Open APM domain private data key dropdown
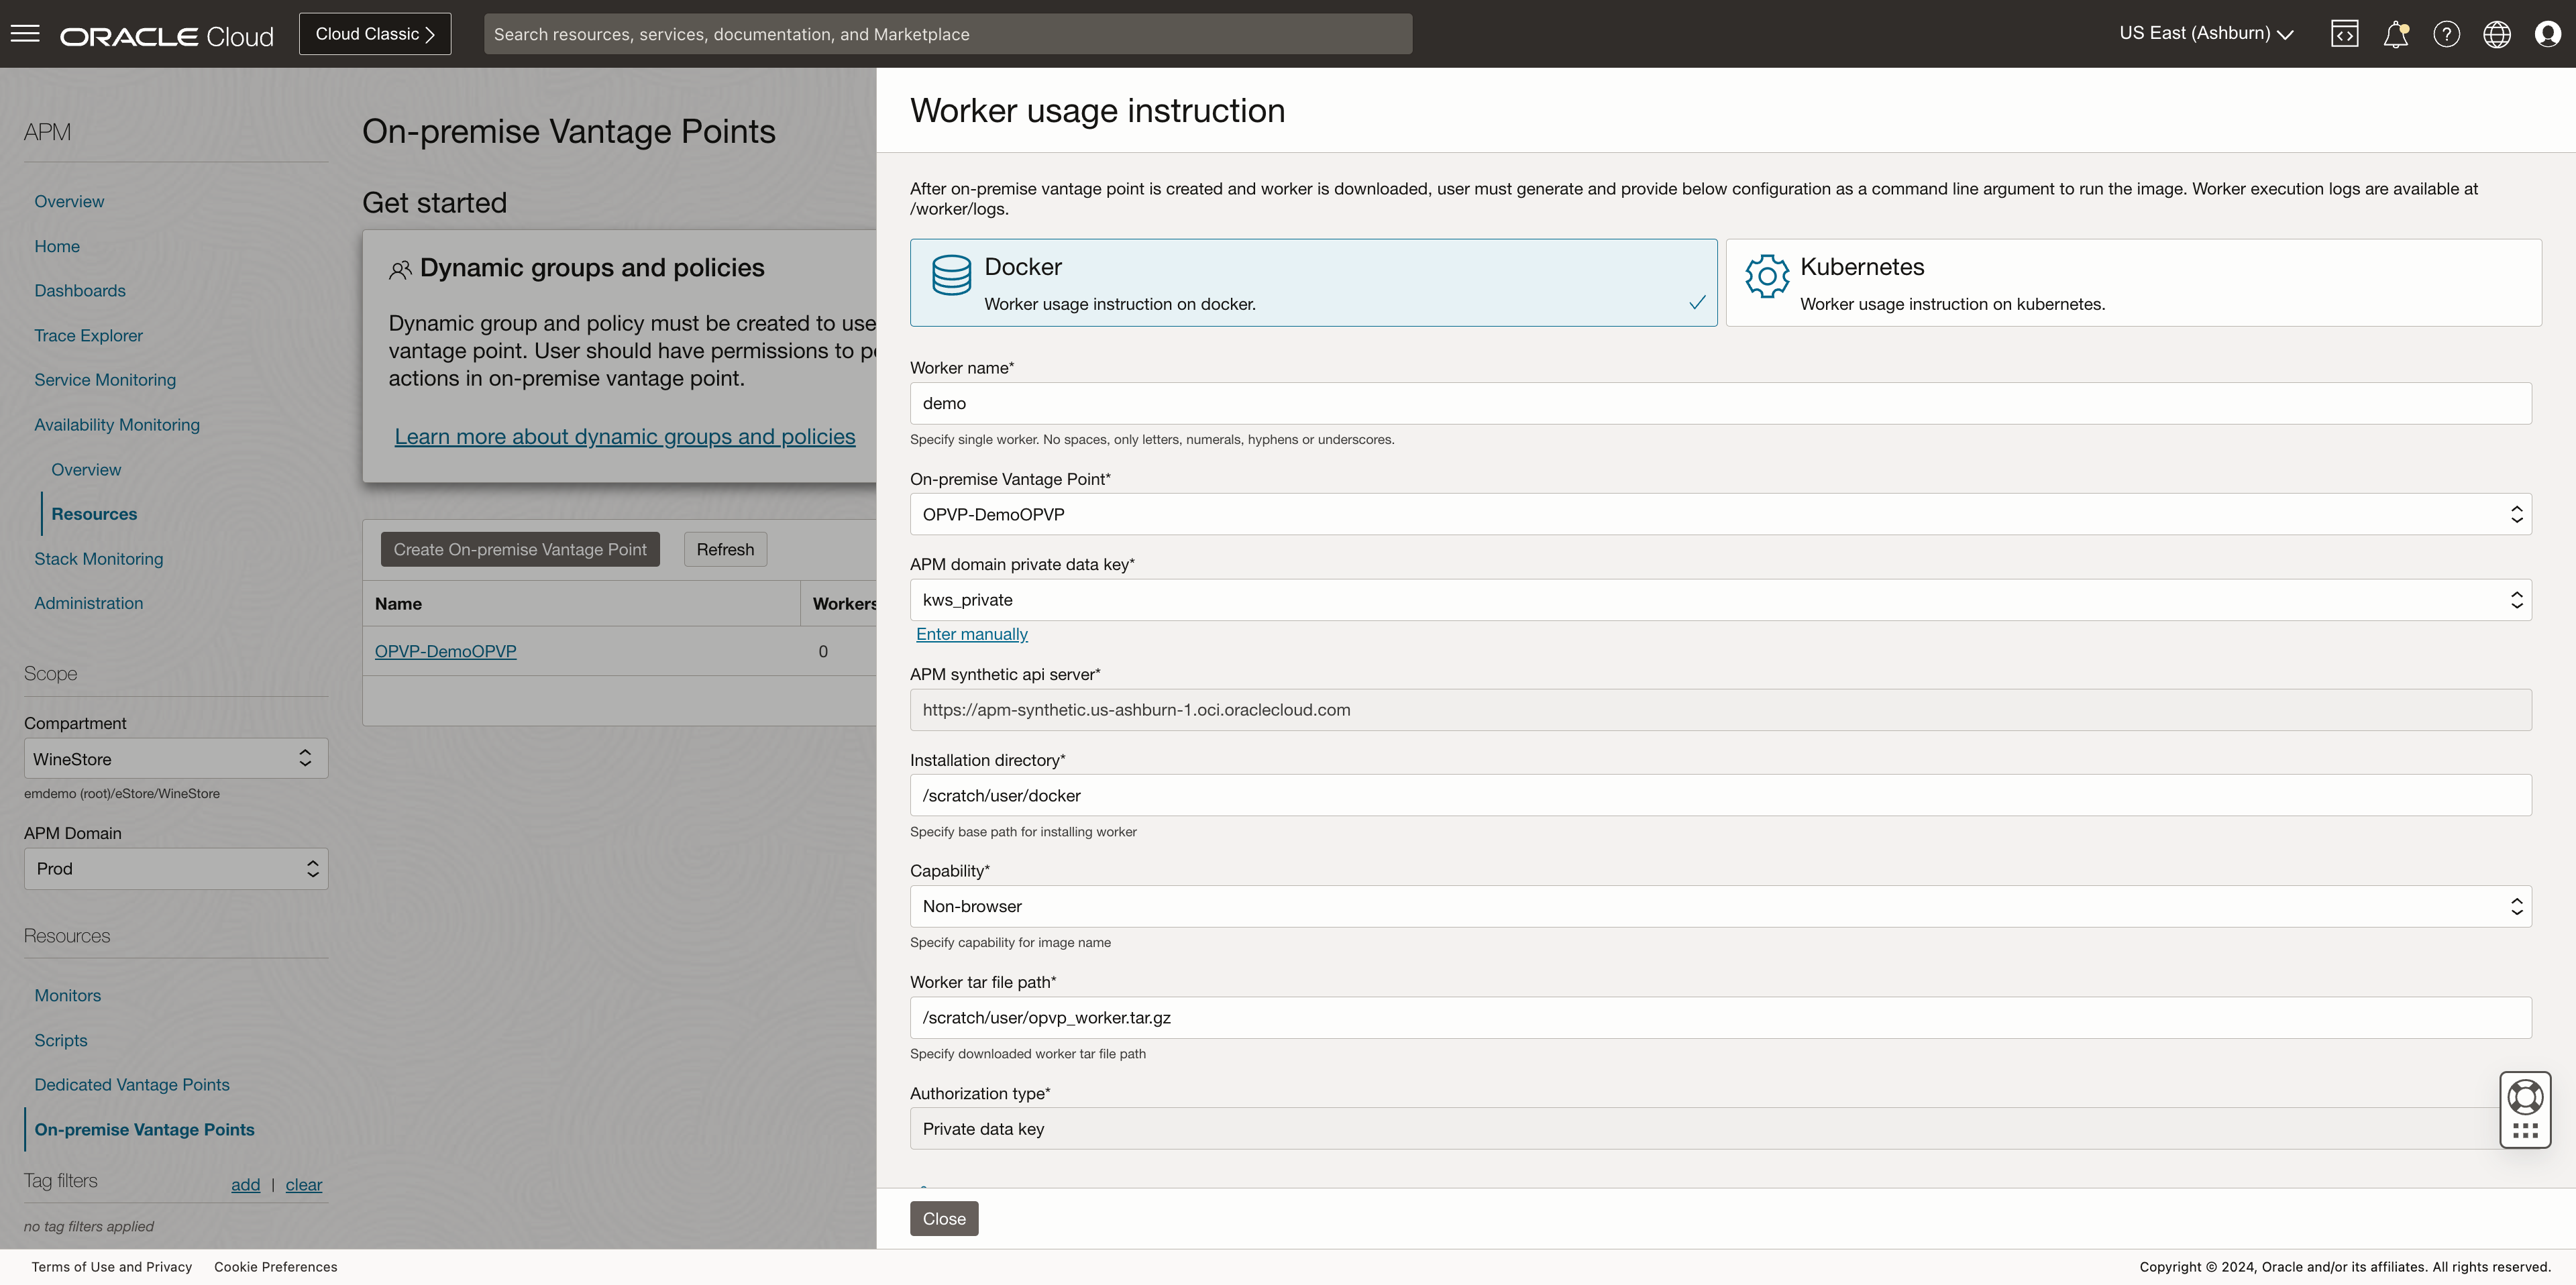Screen dimensions: 2576x1285 point(1720,600)
